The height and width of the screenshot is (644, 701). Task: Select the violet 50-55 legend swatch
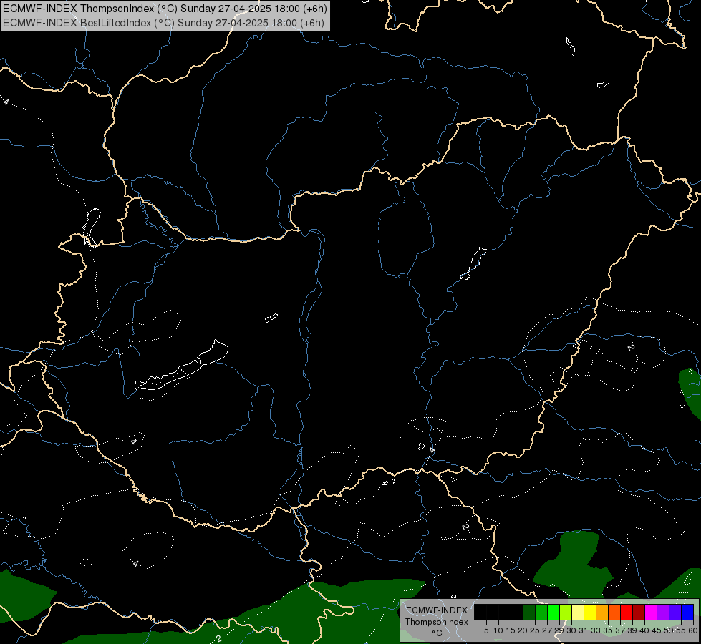675,613
